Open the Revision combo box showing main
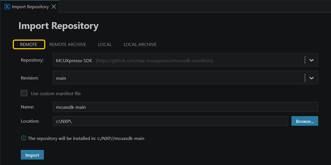 (185, 78)
